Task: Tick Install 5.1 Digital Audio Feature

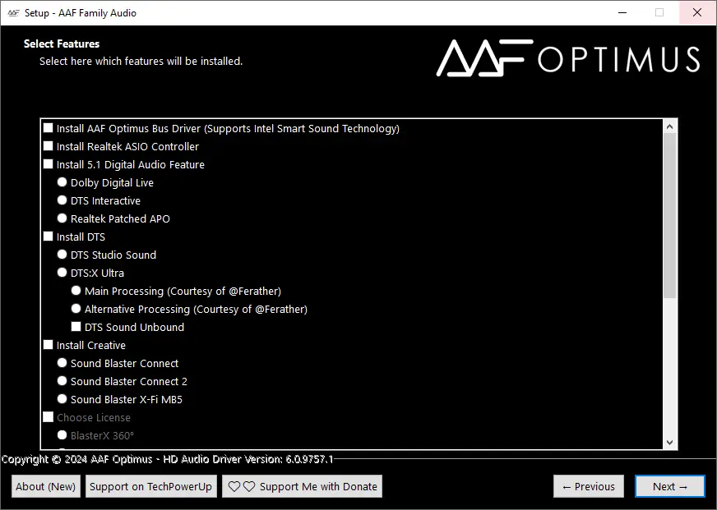Action: pyautogui.click(x=48, y=164)
